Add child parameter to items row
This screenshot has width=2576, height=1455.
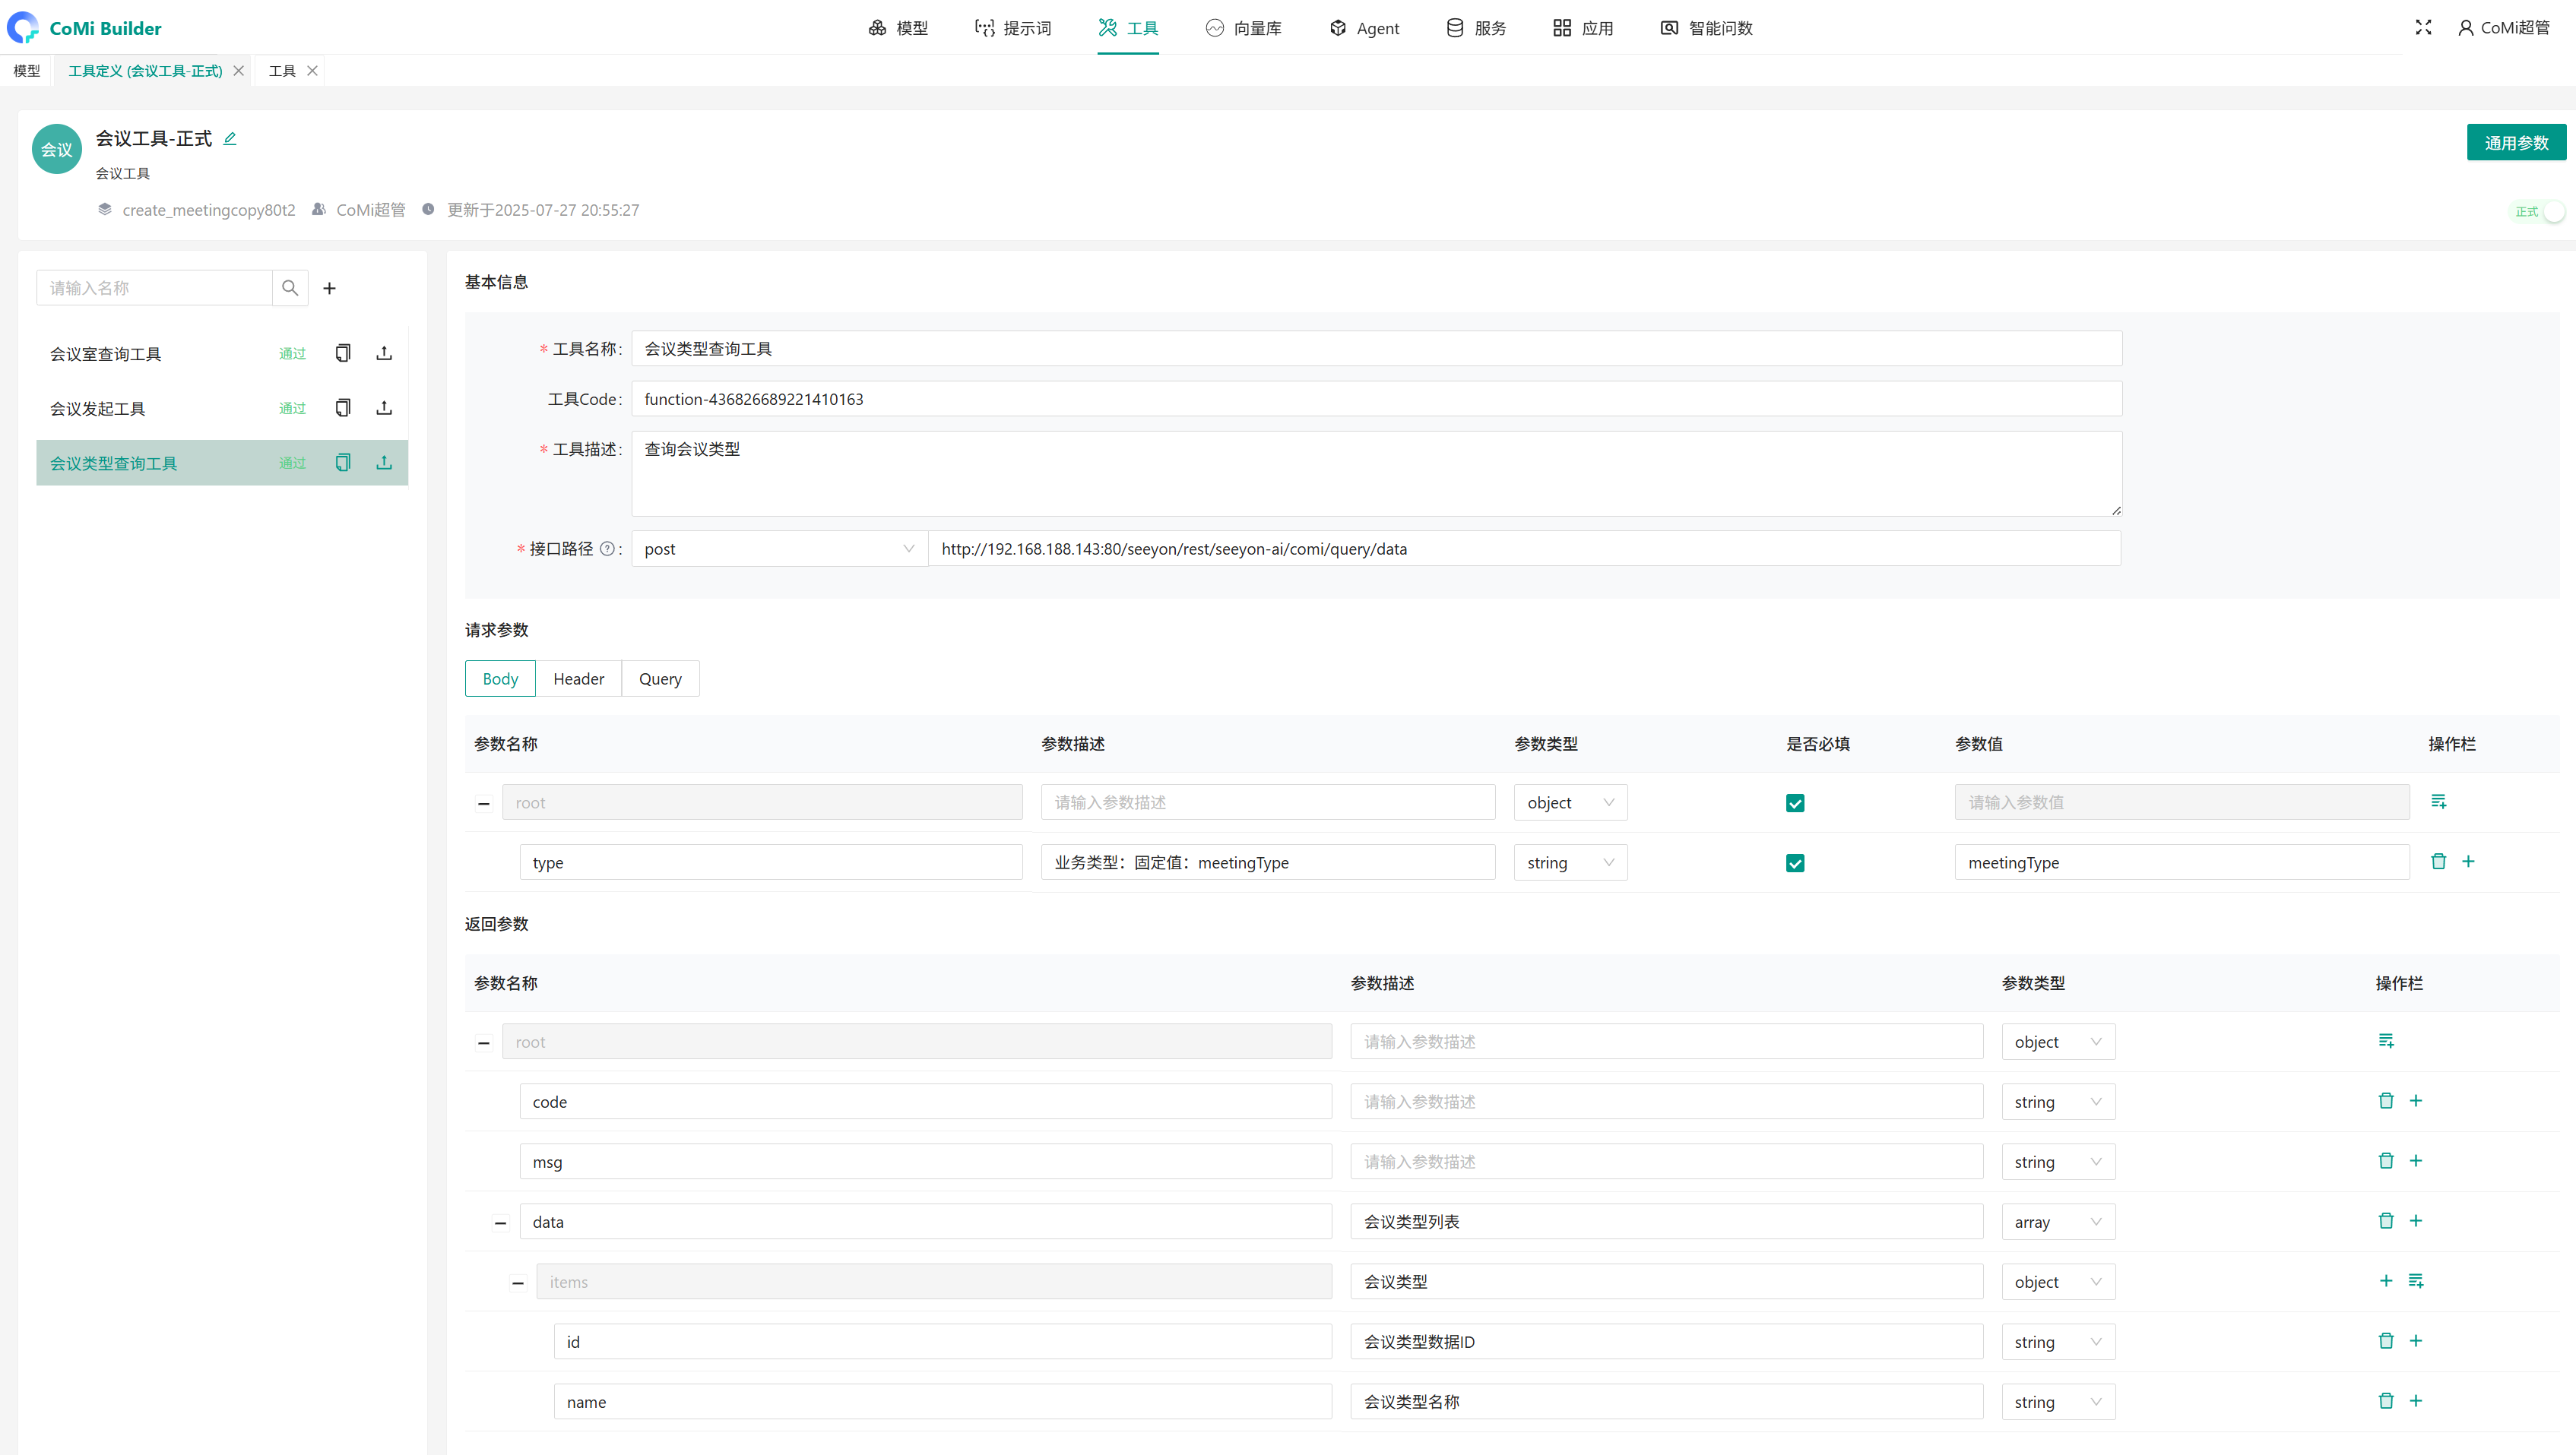[2416, 1281]
